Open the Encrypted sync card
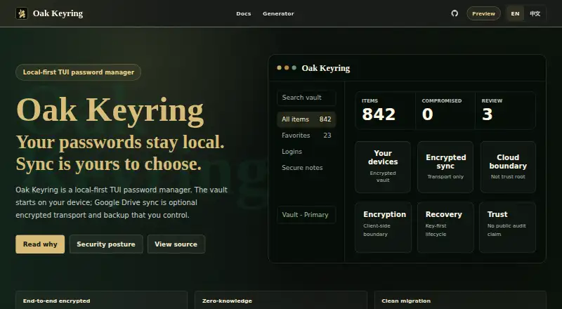Image resolution: width=562 pixels, height=309 pixels. click(445, 167)
